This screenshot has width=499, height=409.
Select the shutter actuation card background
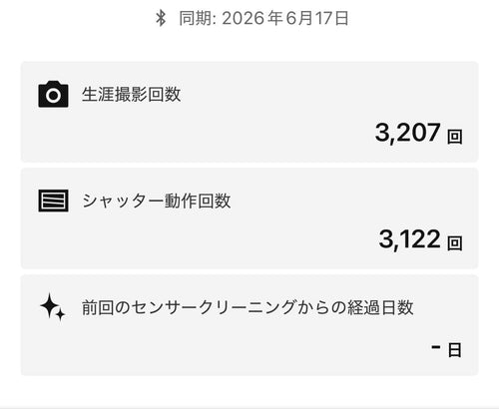pos(249,218)
